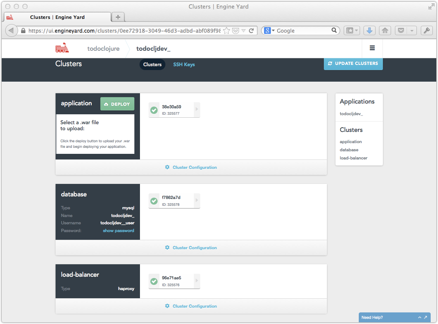This screenshot has width=438, height=324.
Task: Expand Need Help panel with up chevron
Action: click(x=419, y=317)
